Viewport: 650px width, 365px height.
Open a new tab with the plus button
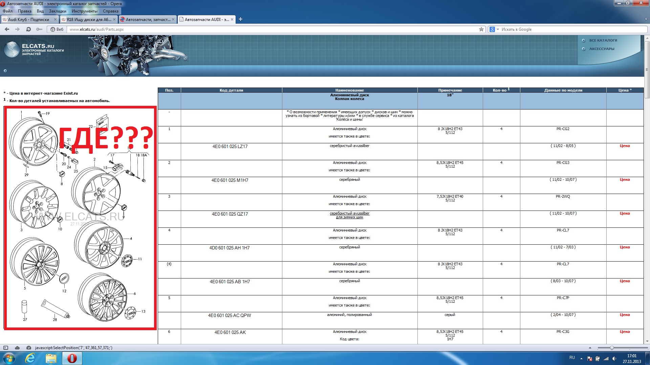click(x=240, y=19)
